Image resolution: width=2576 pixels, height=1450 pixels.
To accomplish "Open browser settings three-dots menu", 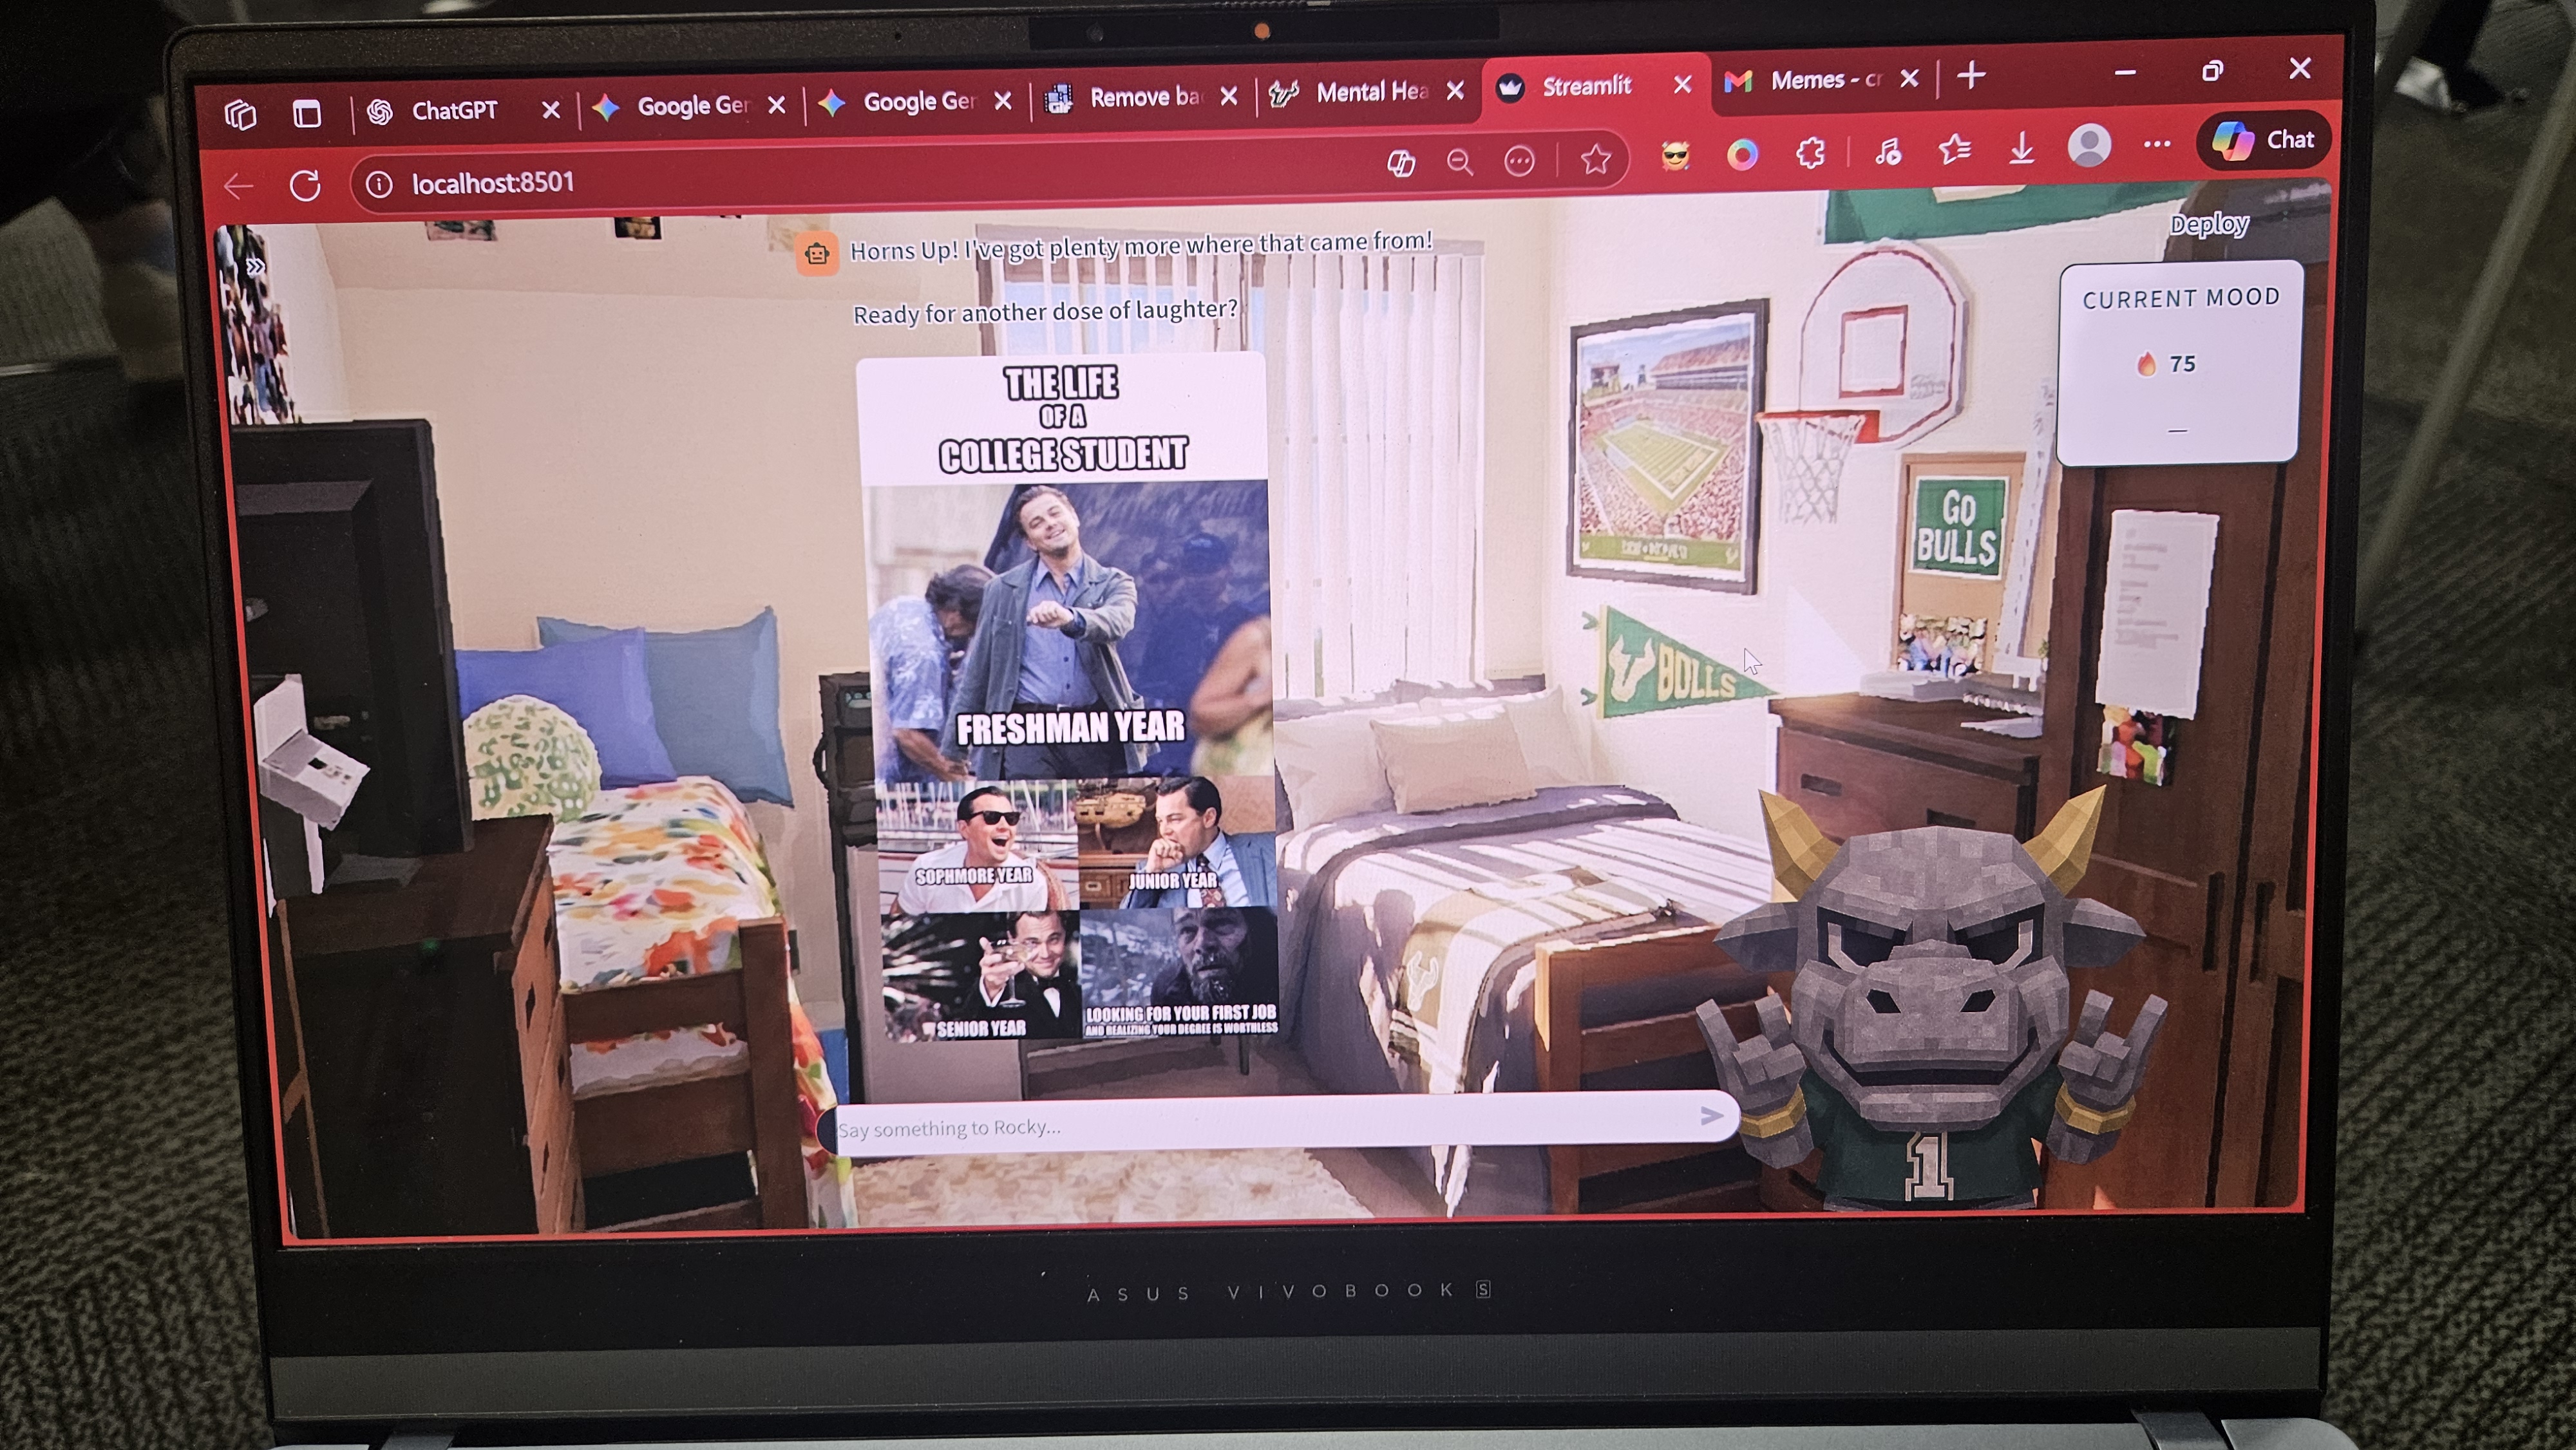I will tap(2157, 144).
